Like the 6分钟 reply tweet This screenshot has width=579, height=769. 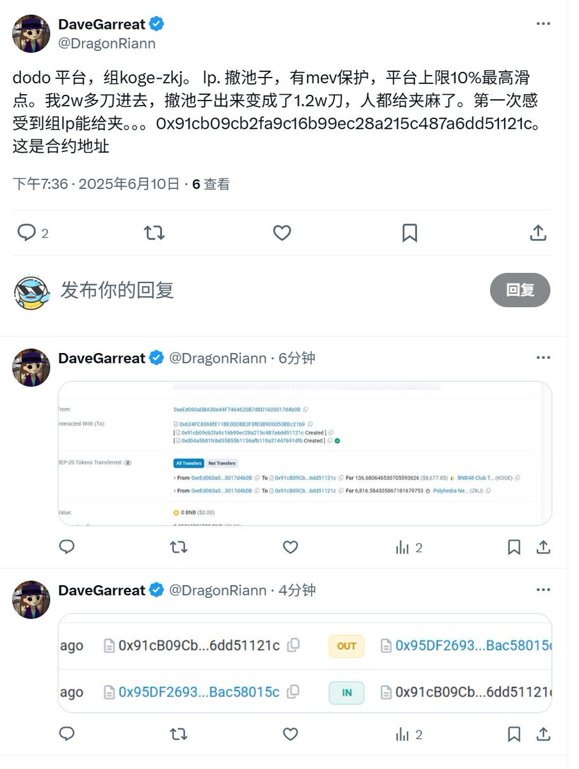[x=290, y=547]
